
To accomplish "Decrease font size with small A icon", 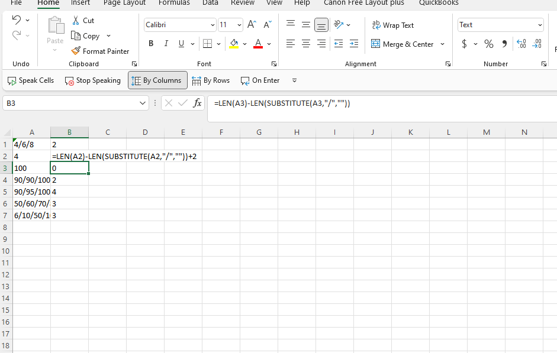I will pyautogui.click(x=267, y=24).
